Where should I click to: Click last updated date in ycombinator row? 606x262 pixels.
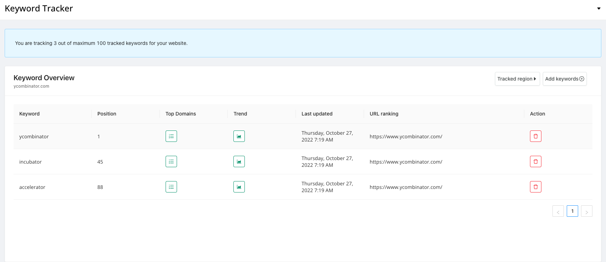pyautogui.click(x=327, y=136)
